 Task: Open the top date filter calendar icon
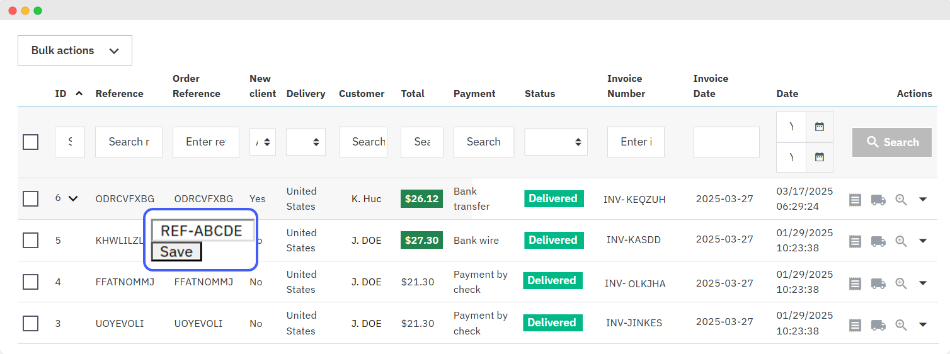[x=820, y=127]
